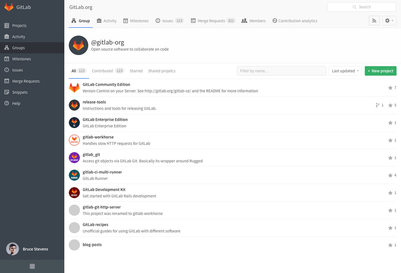Open GitLab Enterprise Edition project
The image size is (401, 273).
pos(105,120)
